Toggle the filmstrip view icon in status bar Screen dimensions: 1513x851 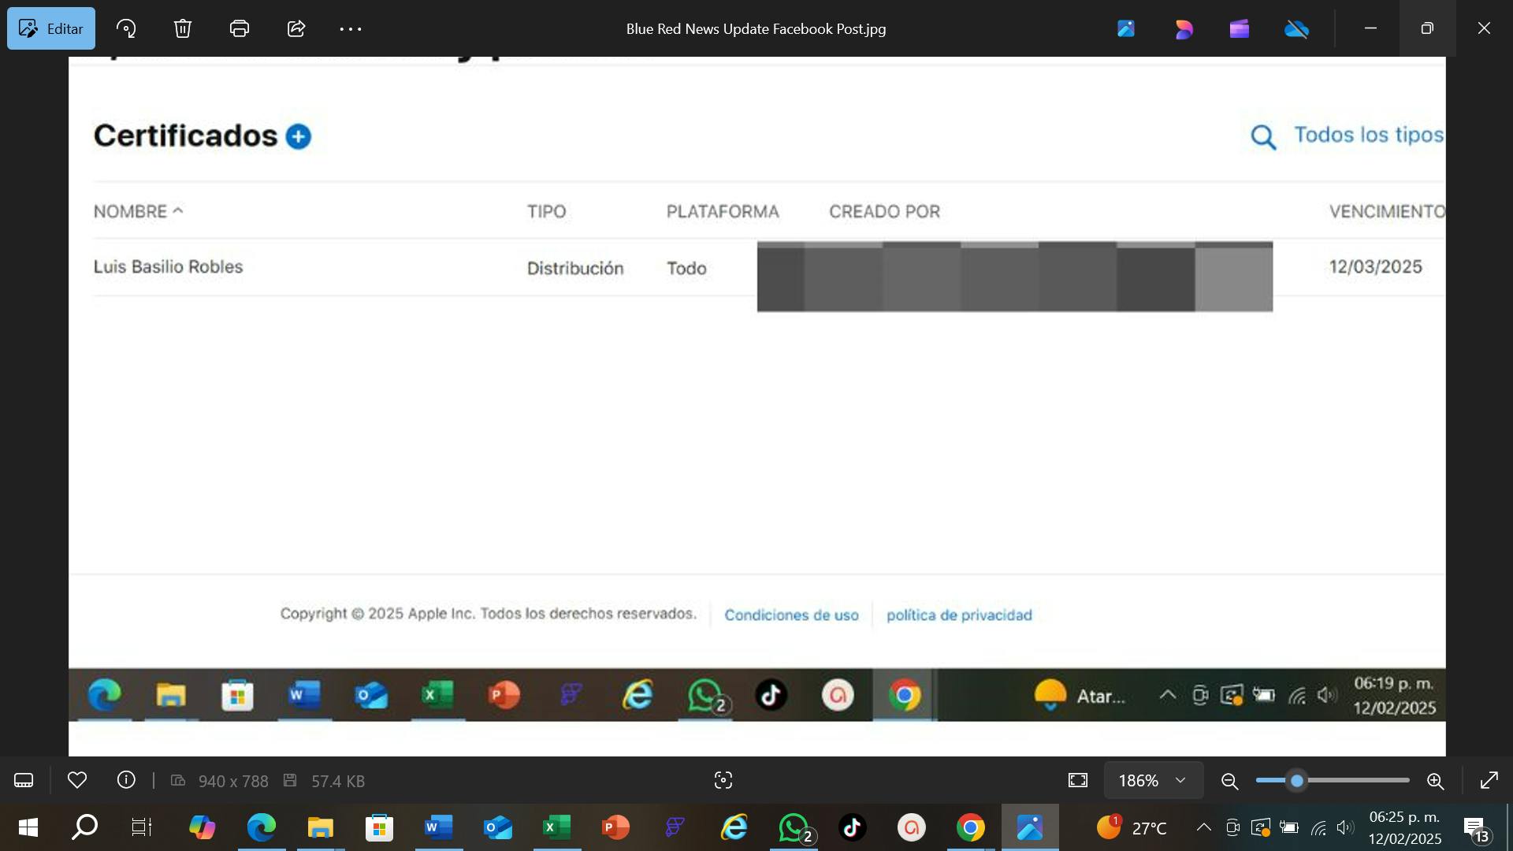[x=24, y=781]
